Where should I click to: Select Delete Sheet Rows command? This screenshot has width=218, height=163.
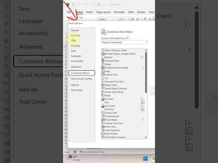114,92
